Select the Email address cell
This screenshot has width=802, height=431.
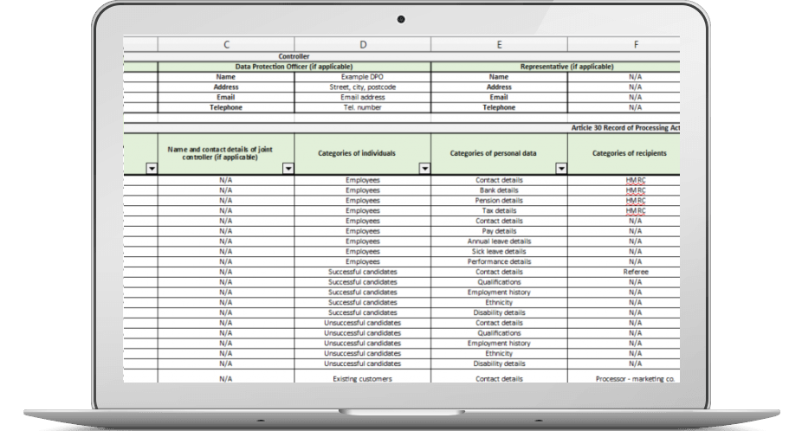[x=363, y=97]
